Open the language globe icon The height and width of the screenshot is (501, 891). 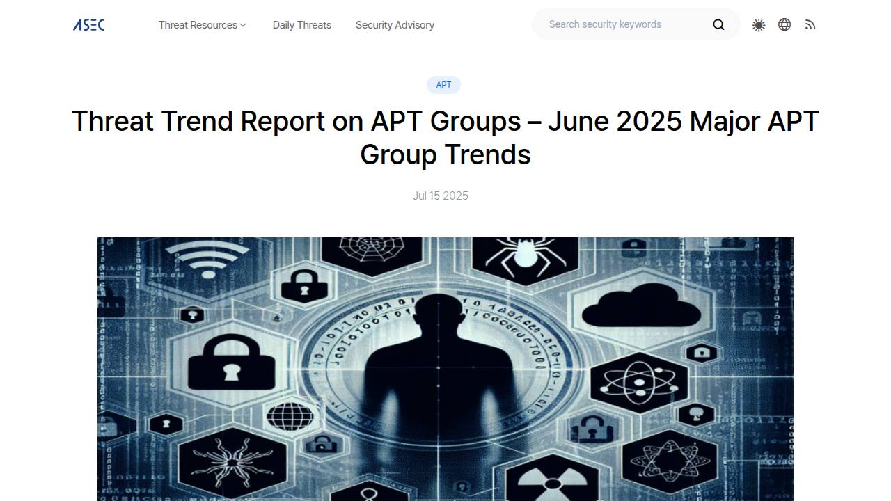[x=784, y=25]
